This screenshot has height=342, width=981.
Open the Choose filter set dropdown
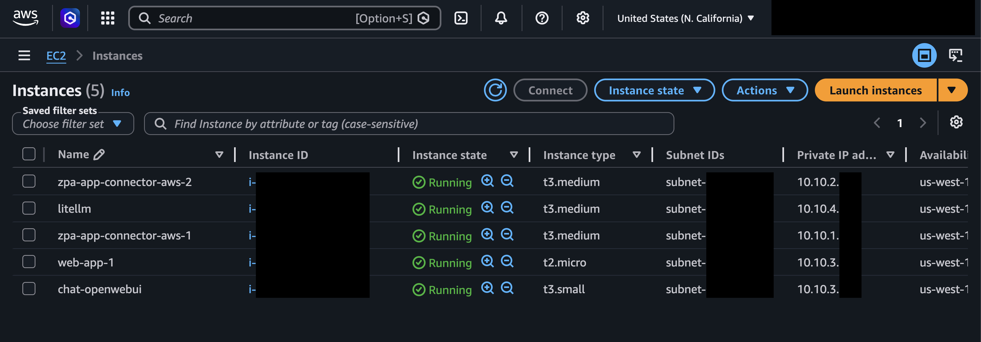click(73, 124)
